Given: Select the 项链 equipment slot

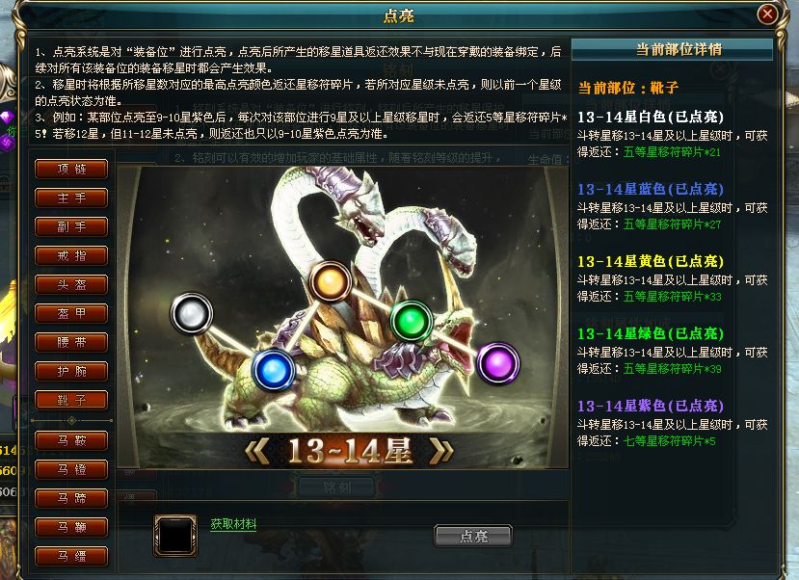Looking at the screenshot, I should [x=71, y=169].
